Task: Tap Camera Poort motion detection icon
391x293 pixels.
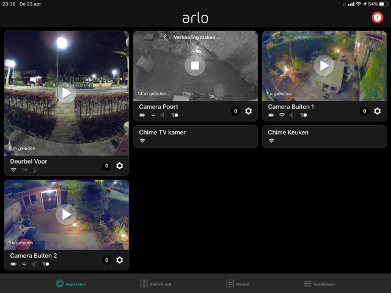Action: pos(175,115)
